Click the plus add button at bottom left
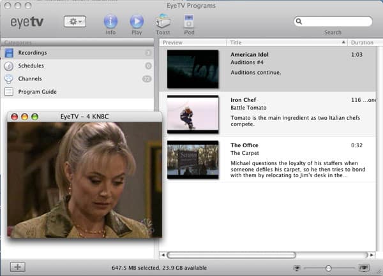 (x=18, y=267)
